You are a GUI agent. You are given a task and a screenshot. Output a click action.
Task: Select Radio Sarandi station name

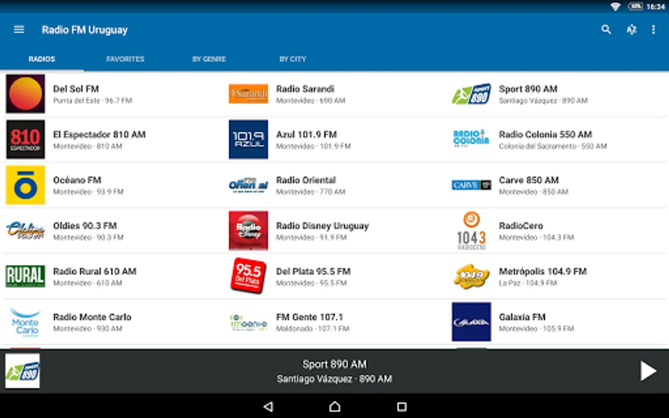tap(305, 89)
